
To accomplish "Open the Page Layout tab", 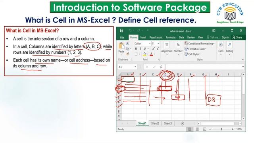I will pos(156,37).
